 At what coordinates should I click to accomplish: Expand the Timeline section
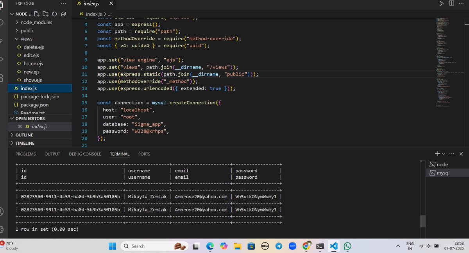pyautogui.click(x=39, y=143)
